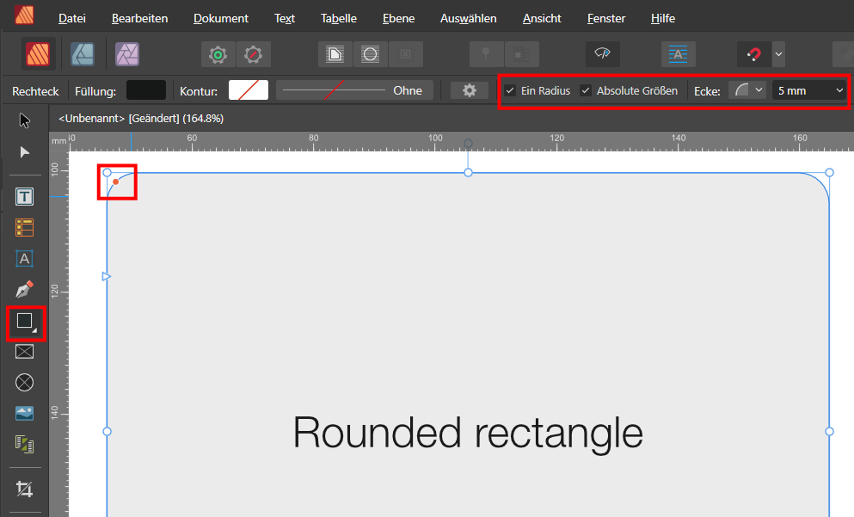
Task: Click the lined circle toolbar icon
Action: click(x=371, y=54)
